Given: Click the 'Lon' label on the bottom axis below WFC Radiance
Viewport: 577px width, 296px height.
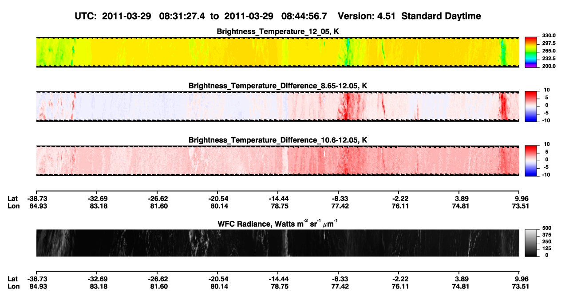Looking at the screenshot, I should [x=13, y=287].
